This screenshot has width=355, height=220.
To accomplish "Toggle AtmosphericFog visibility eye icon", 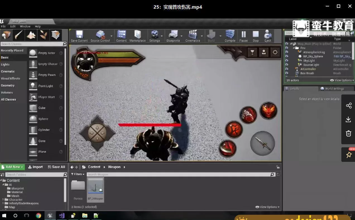I will tap(287, 52).
